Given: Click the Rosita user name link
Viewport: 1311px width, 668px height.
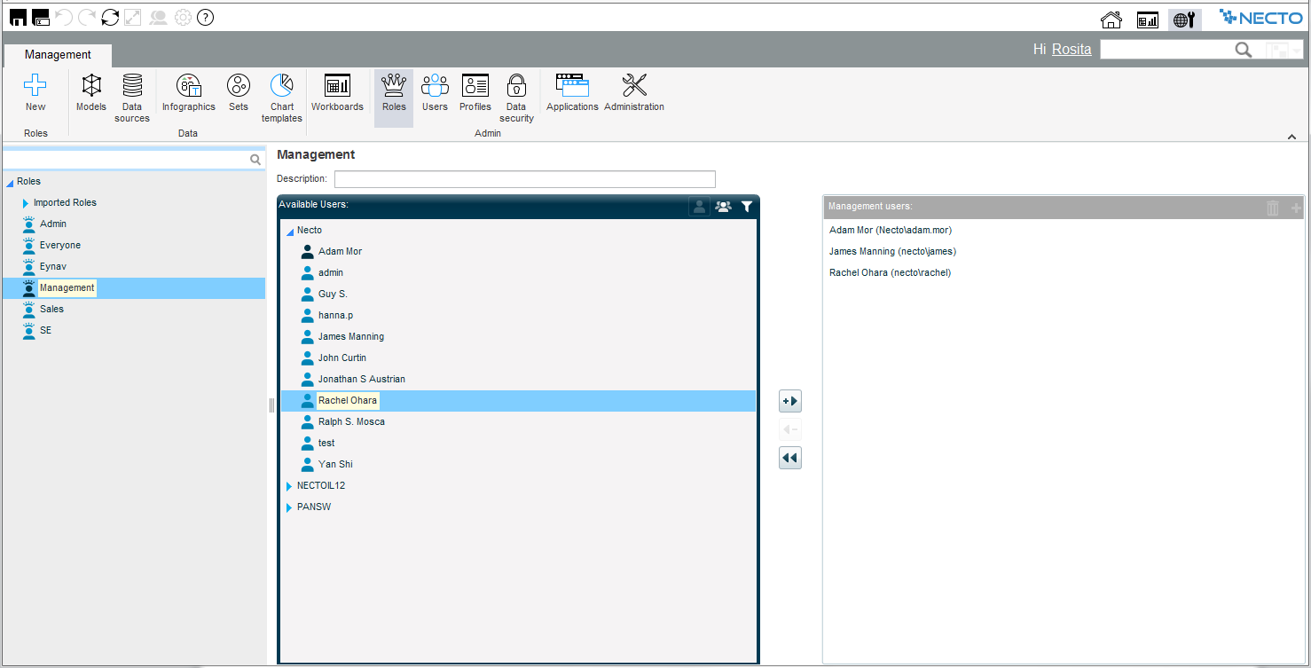Looking at the screenshot, I should pyautogui.click(x=1072, y=50).
